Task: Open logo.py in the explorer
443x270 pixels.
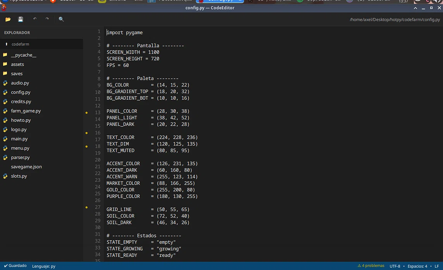Action: (19, 129)
